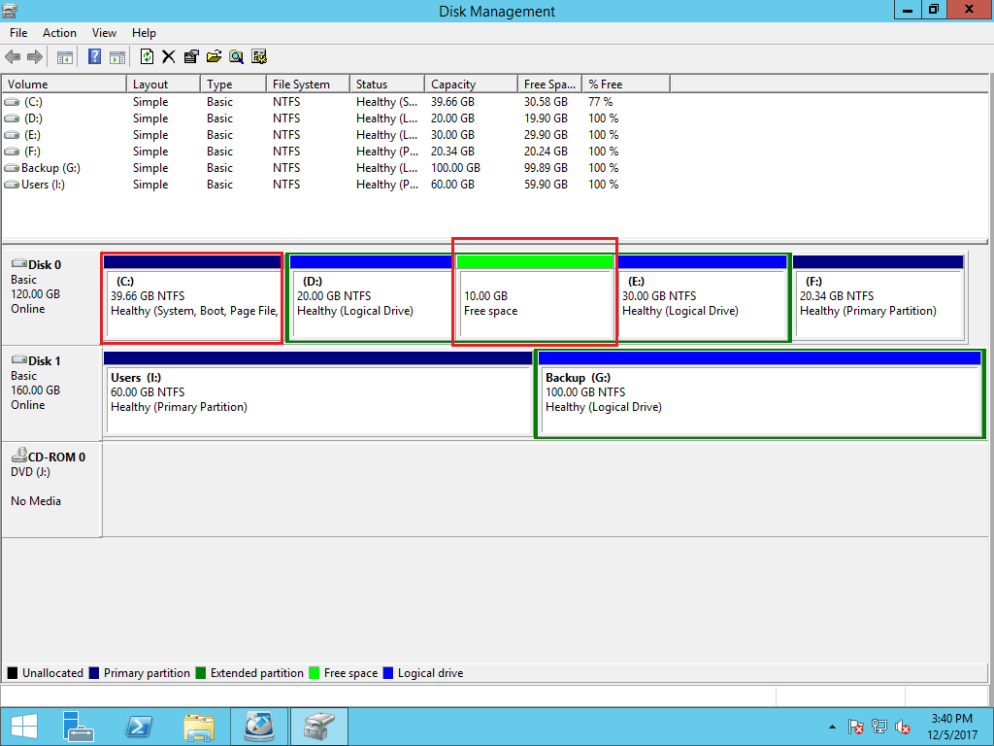
Task: Click the Delete (X) toolbar icon
Action: click(x=169, y=57)
